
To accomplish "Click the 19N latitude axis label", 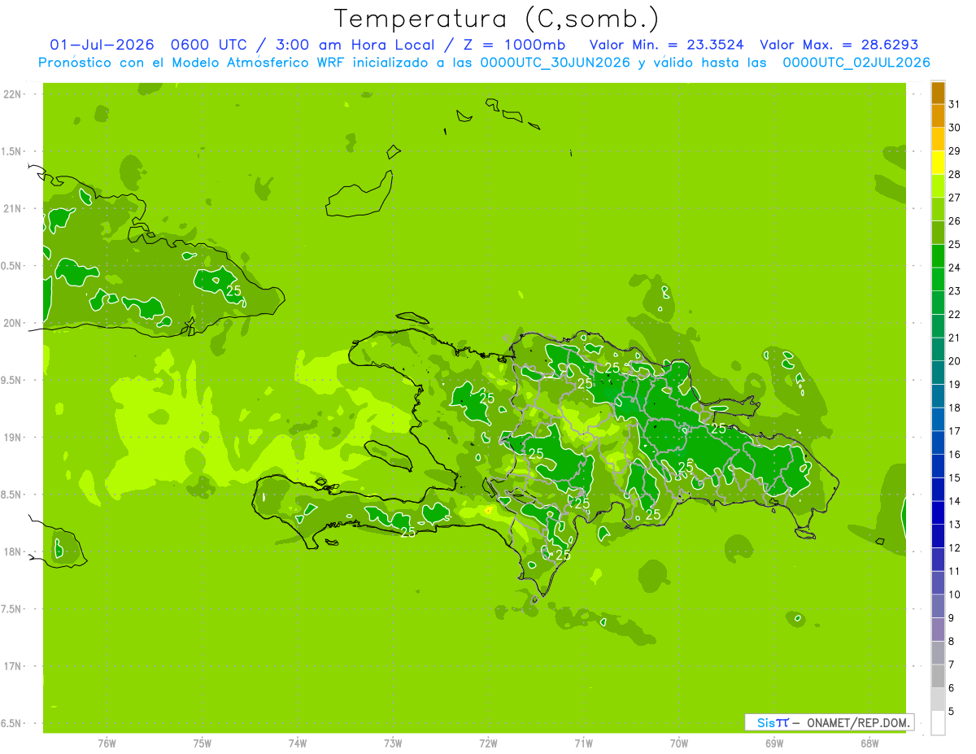I will pos(12,438).
